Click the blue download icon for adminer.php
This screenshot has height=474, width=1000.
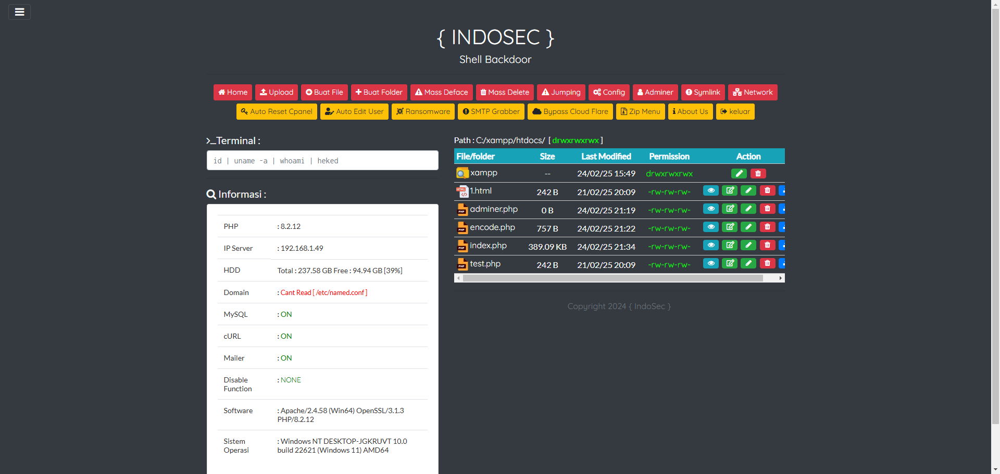[783, 209]
